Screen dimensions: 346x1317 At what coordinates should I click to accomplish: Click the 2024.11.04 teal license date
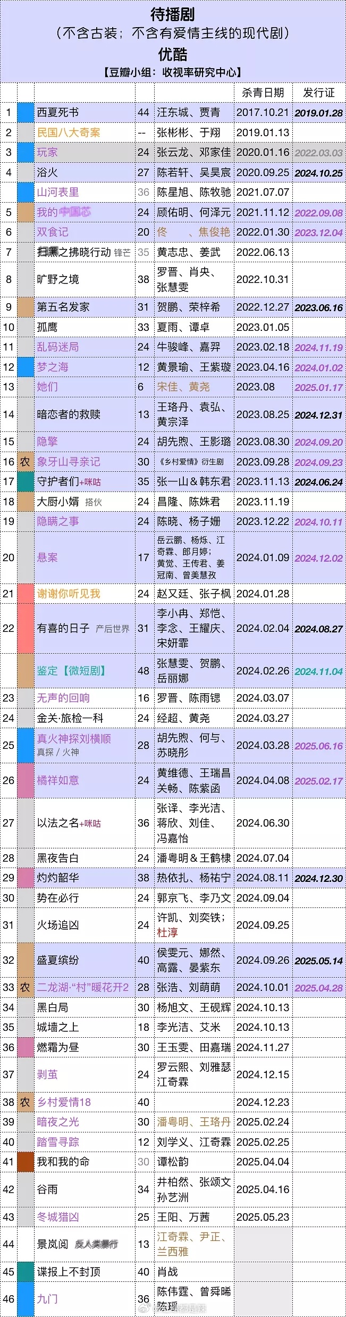tap(319, 671)
